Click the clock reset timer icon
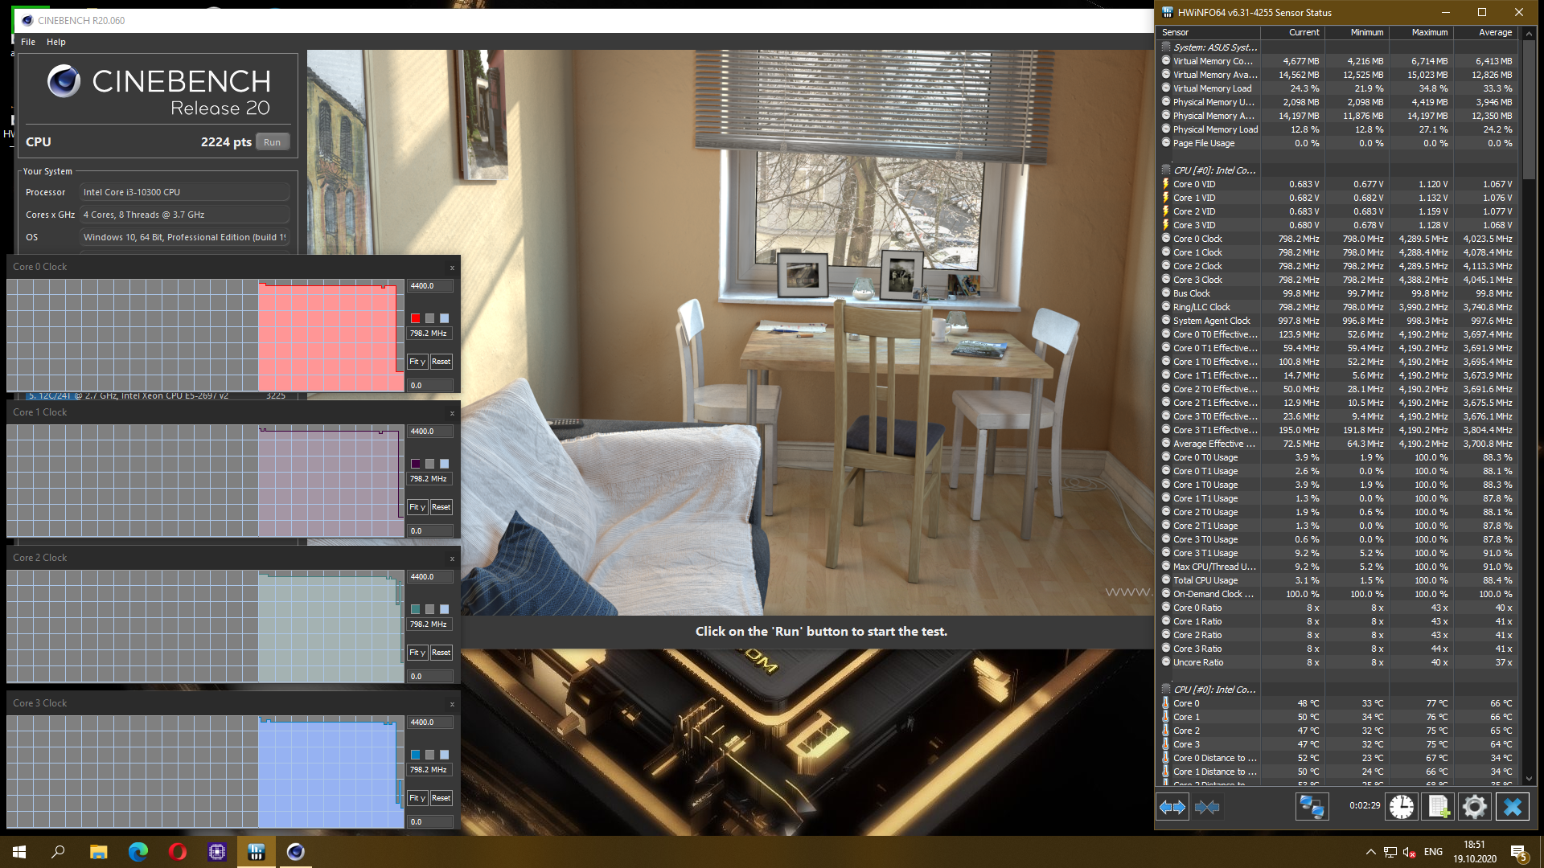The height and width of the screenshot is (868, 1544). (1401, 807)
